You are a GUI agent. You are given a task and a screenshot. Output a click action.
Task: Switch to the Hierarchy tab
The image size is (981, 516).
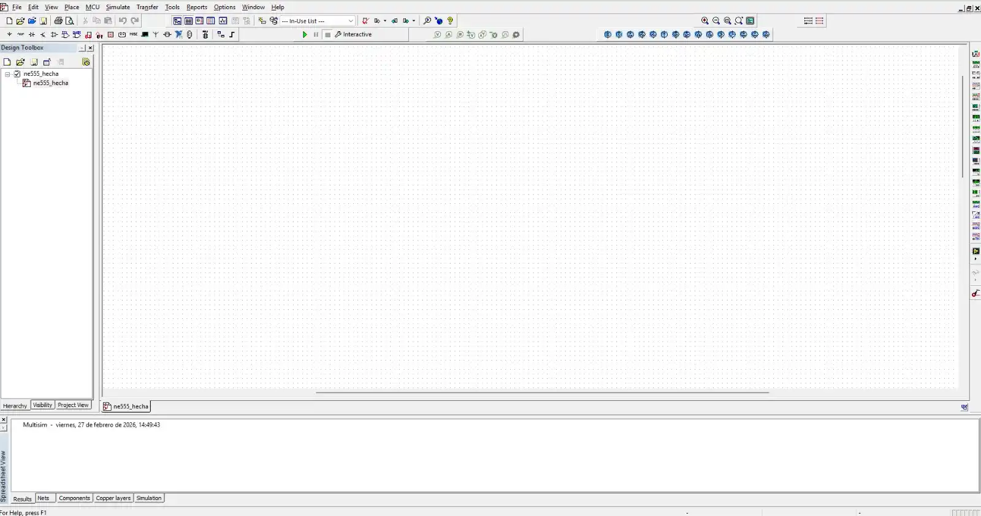pos(15,406)
